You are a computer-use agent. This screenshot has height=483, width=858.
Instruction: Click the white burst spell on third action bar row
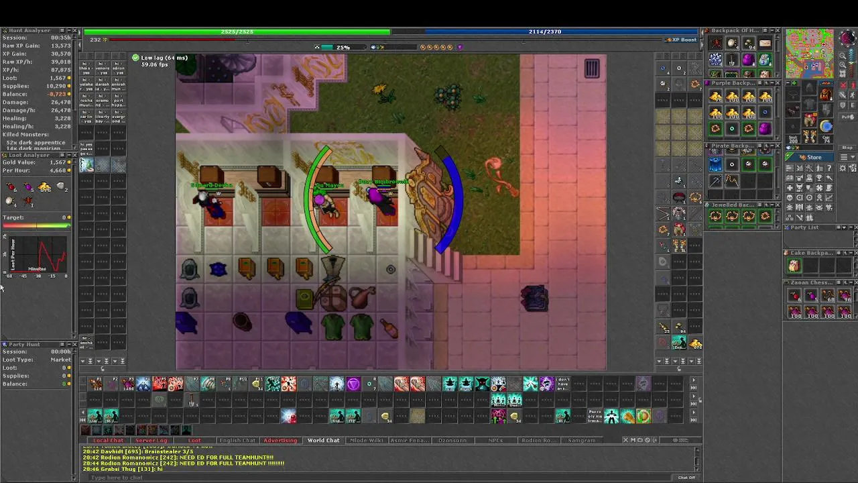[x=288, y=416]
